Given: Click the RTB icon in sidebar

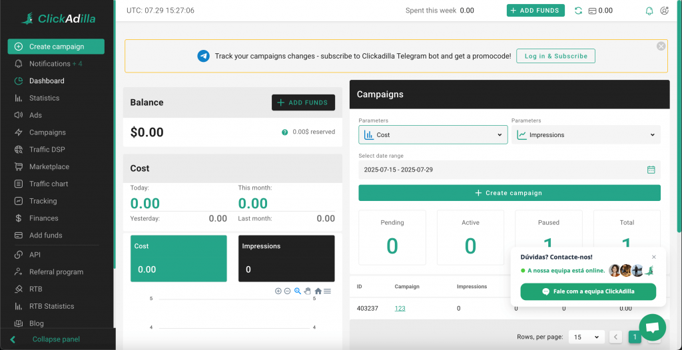Looking at the screenshot, I should (18, 289).
